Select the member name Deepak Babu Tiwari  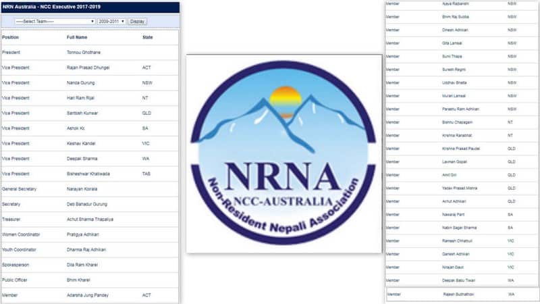tap(458, 280)
